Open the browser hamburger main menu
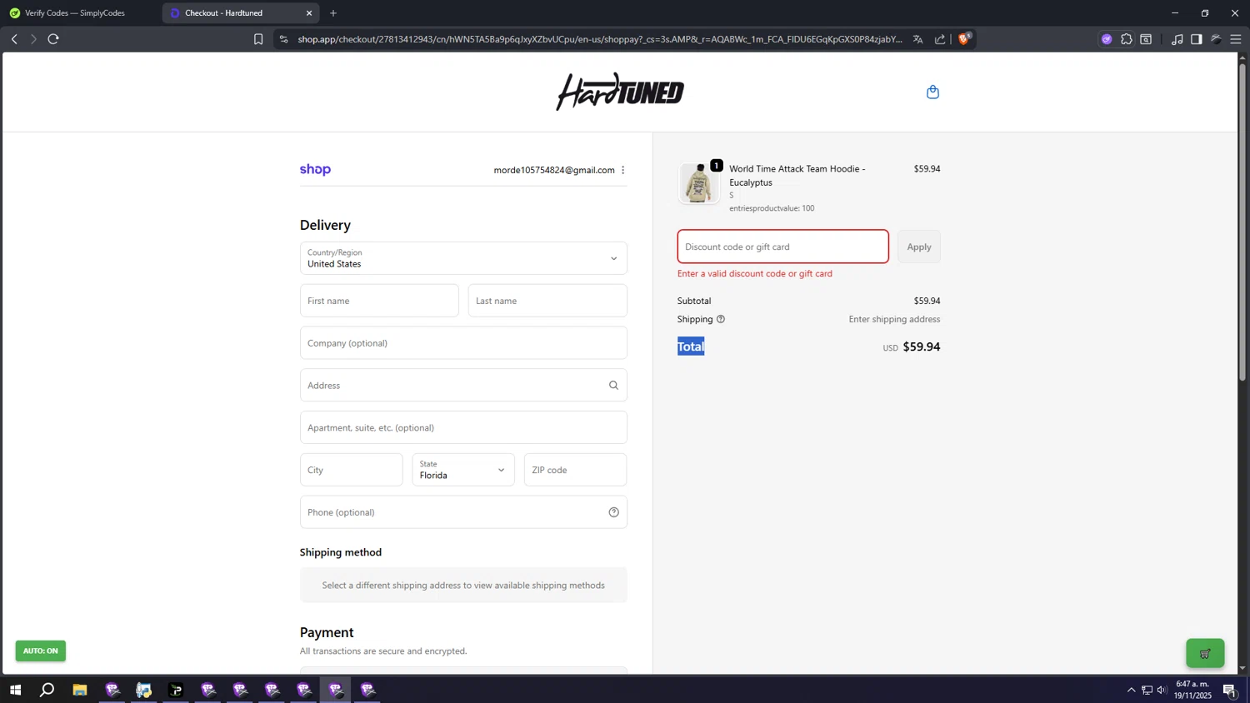Image resolution: width=1250 pixels, height=703 pixels. [1236, 39]
